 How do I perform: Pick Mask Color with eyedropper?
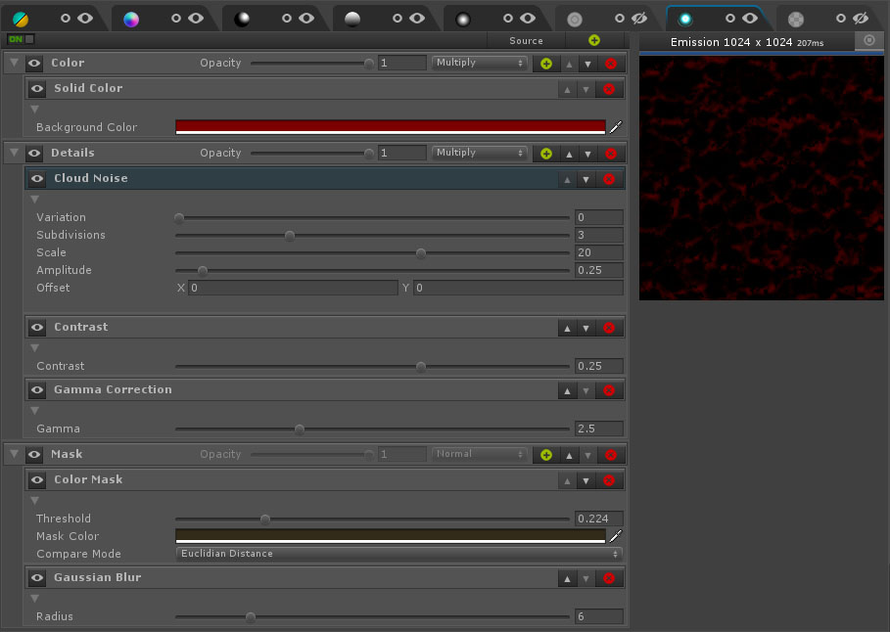click(616, 535)
